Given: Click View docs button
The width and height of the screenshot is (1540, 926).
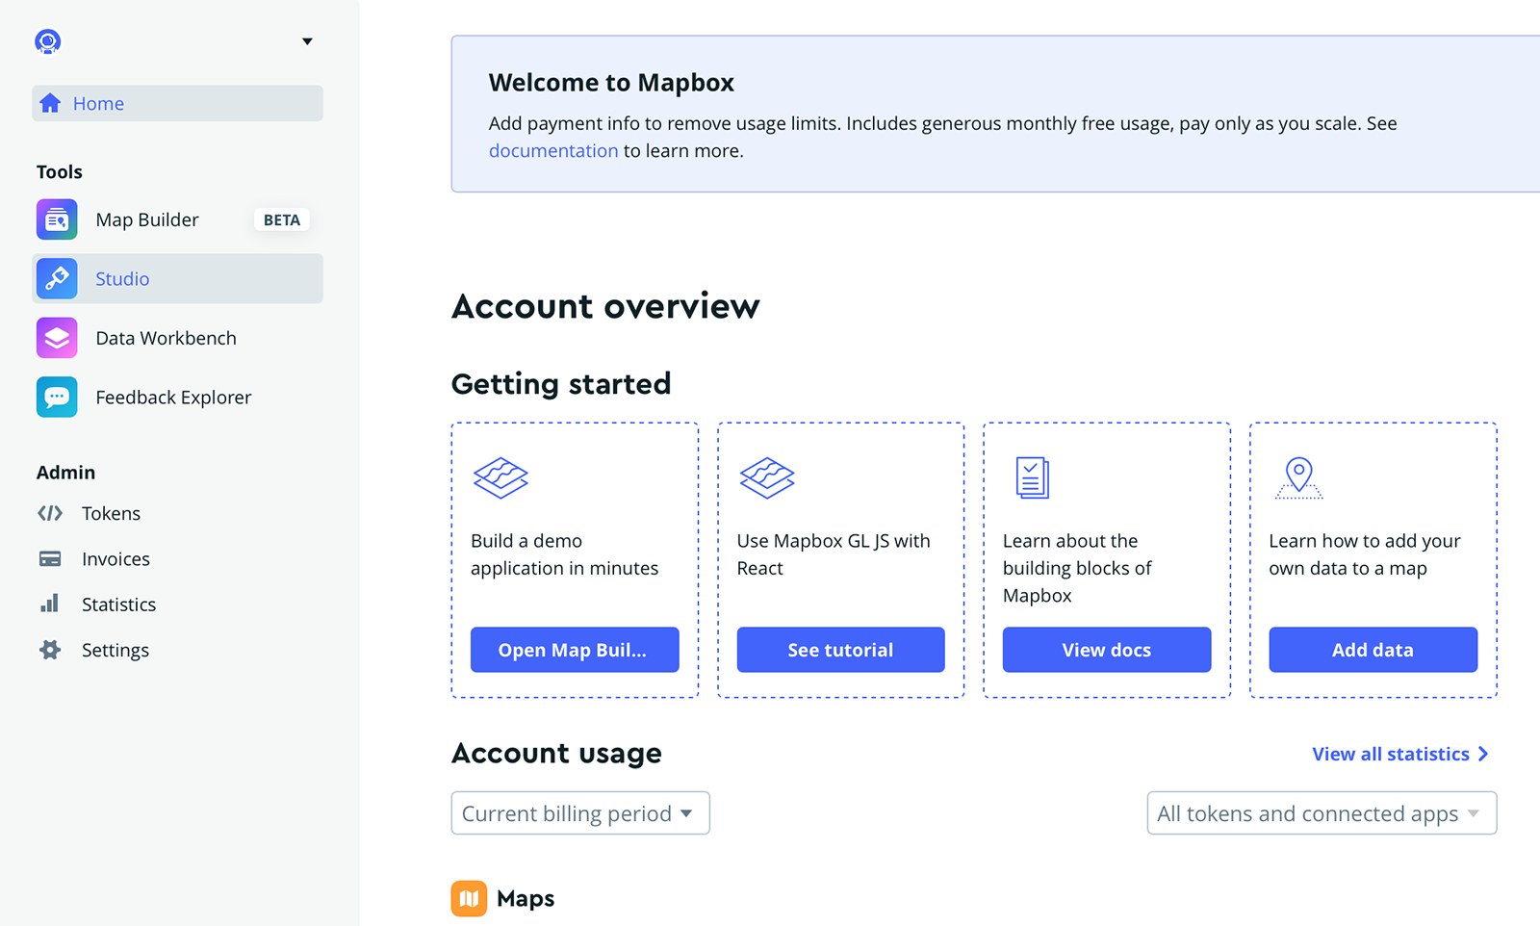Looking at the screenshot, I should (x=1107, y=650).
